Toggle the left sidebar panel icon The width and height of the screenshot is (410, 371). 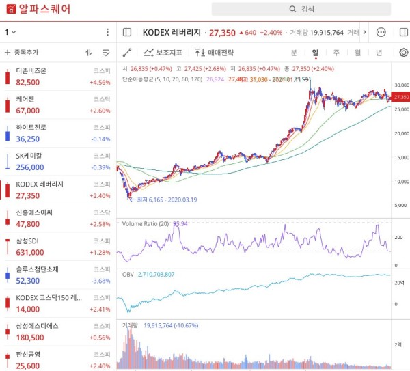click(x=127, y=32)
